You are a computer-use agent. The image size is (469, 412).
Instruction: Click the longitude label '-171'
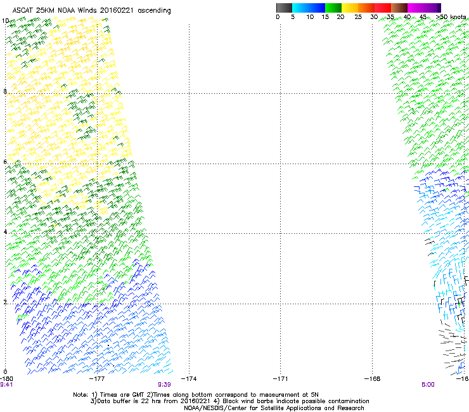point(281,379)
